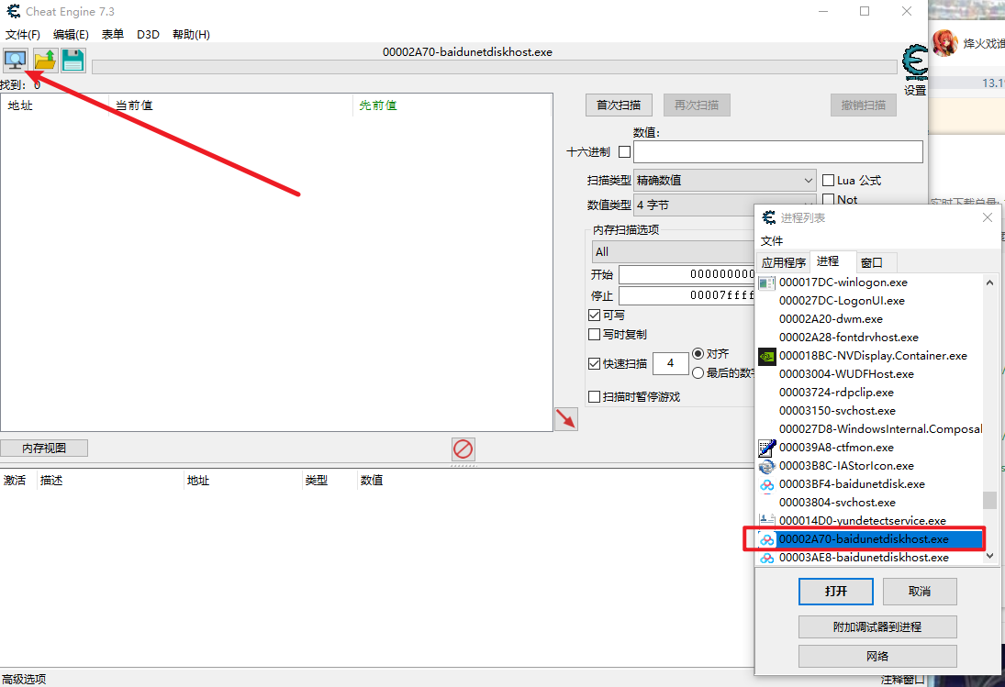Toggle the 十六进制 hex checkbox
Viewport: 1005px width, 687px height.
coord(625,152)
